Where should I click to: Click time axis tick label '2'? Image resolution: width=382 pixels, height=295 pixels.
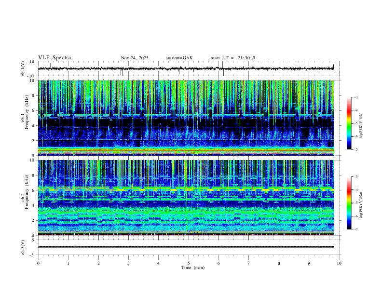tap(98, 263)
